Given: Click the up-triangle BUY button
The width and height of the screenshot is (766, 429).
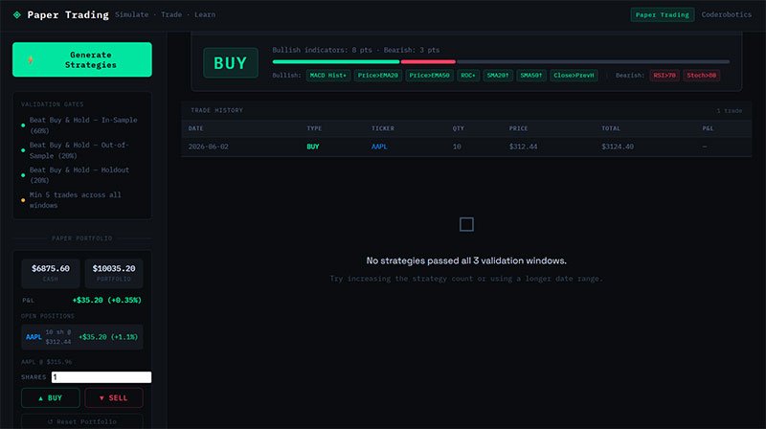Looking at the screenshot, I should click(51, 397).
